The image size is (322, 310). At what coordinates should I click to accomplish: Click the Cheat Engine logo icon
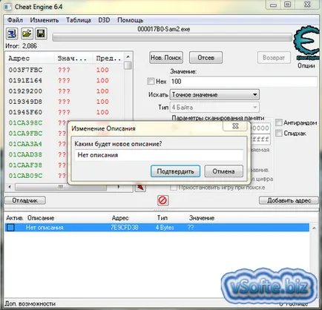point(307,43)
